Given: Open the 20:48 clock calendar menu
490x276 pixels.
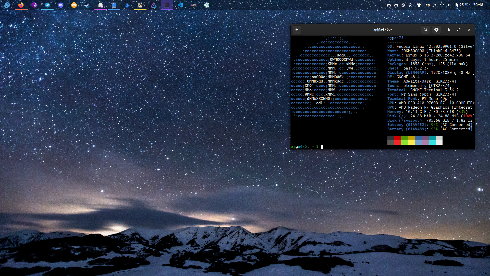Looking at the screenshot, I should coord(478,5).
